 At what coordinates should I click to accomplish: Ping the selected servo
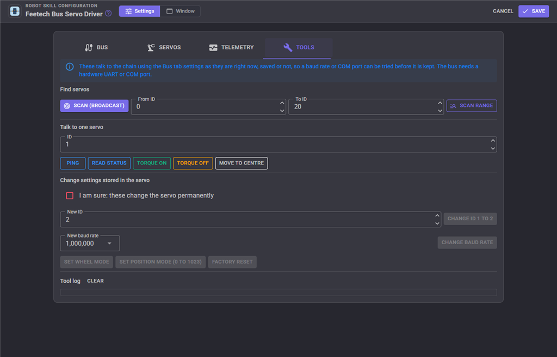[x=73, y=163]
